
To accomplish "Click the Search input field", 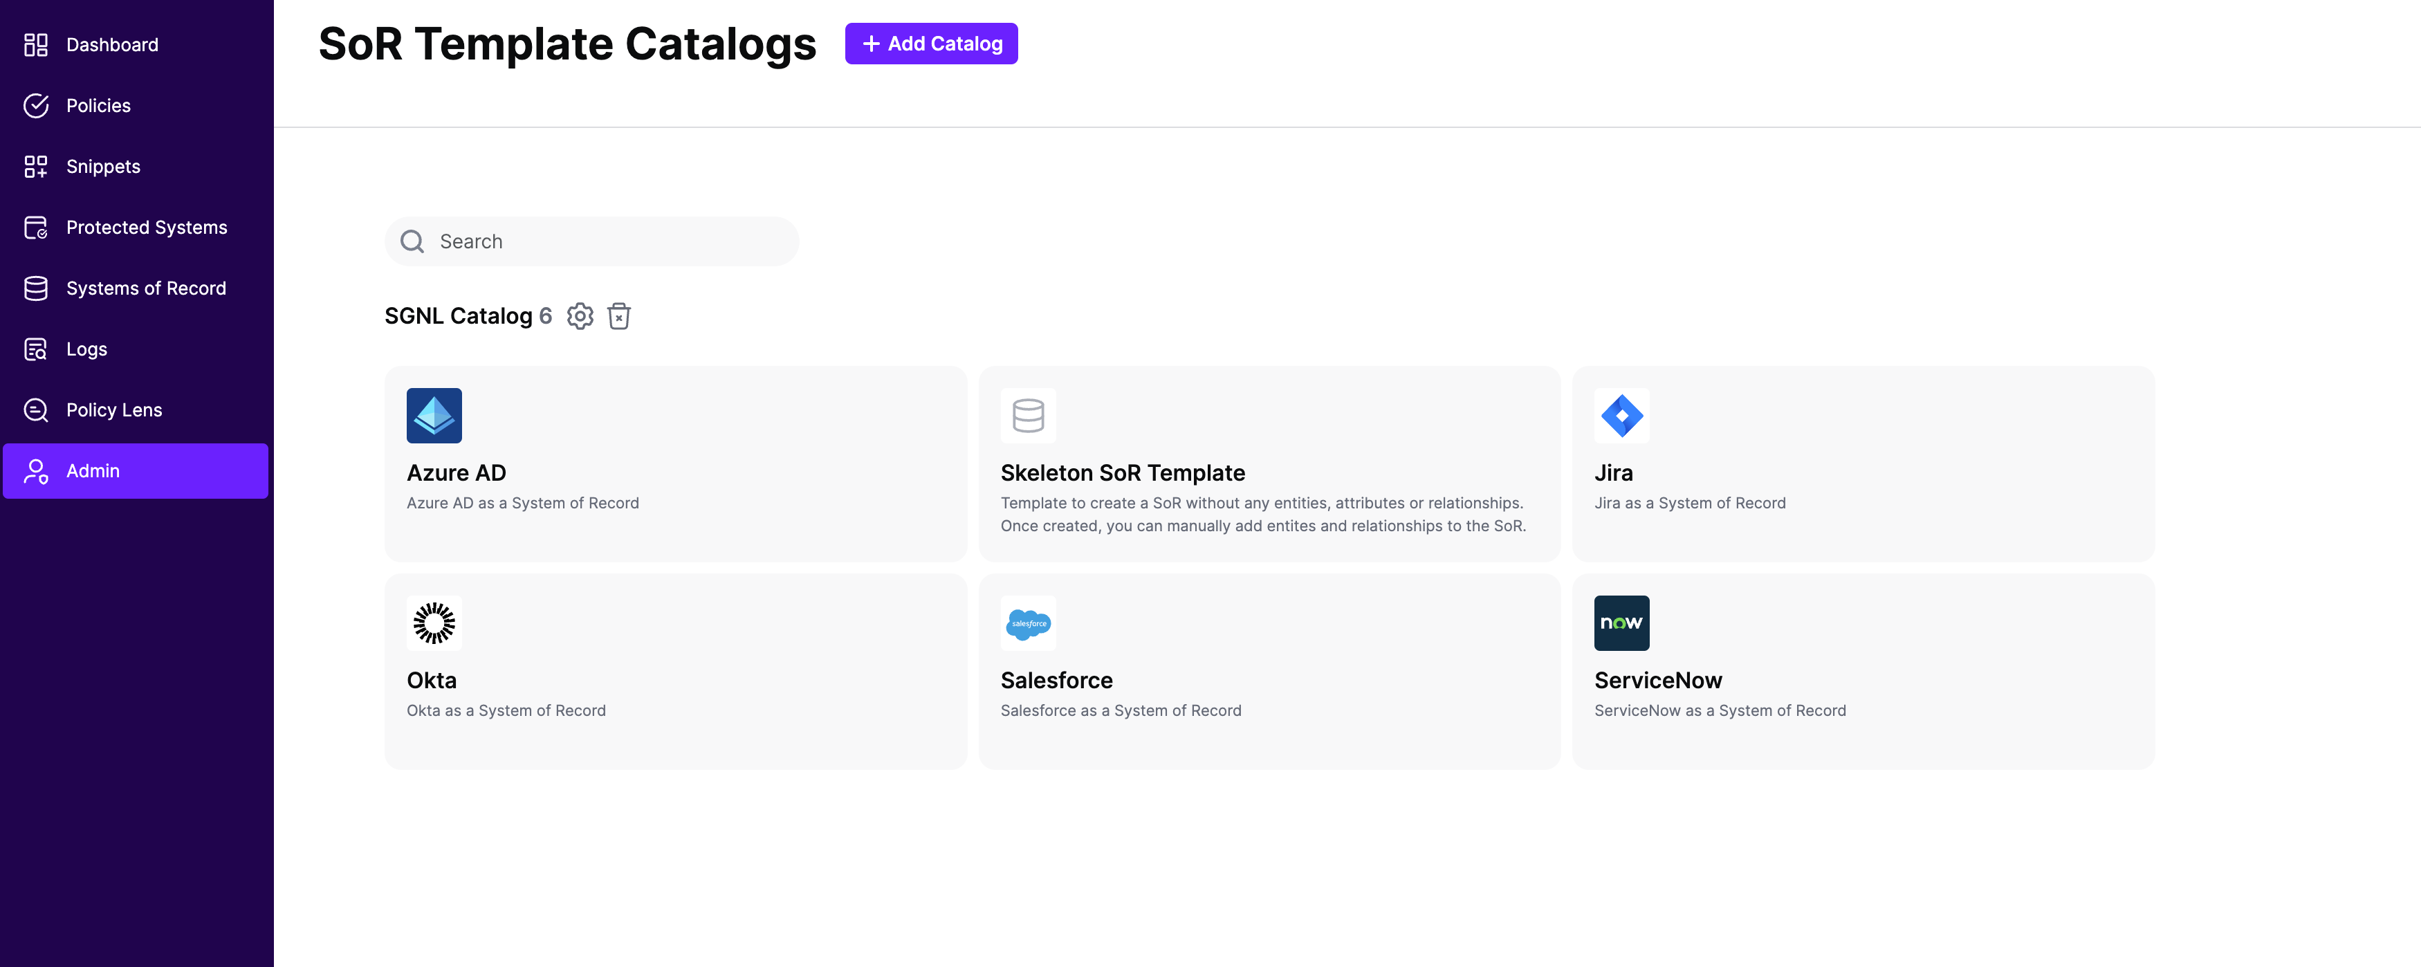I will (x=591, y=239).
